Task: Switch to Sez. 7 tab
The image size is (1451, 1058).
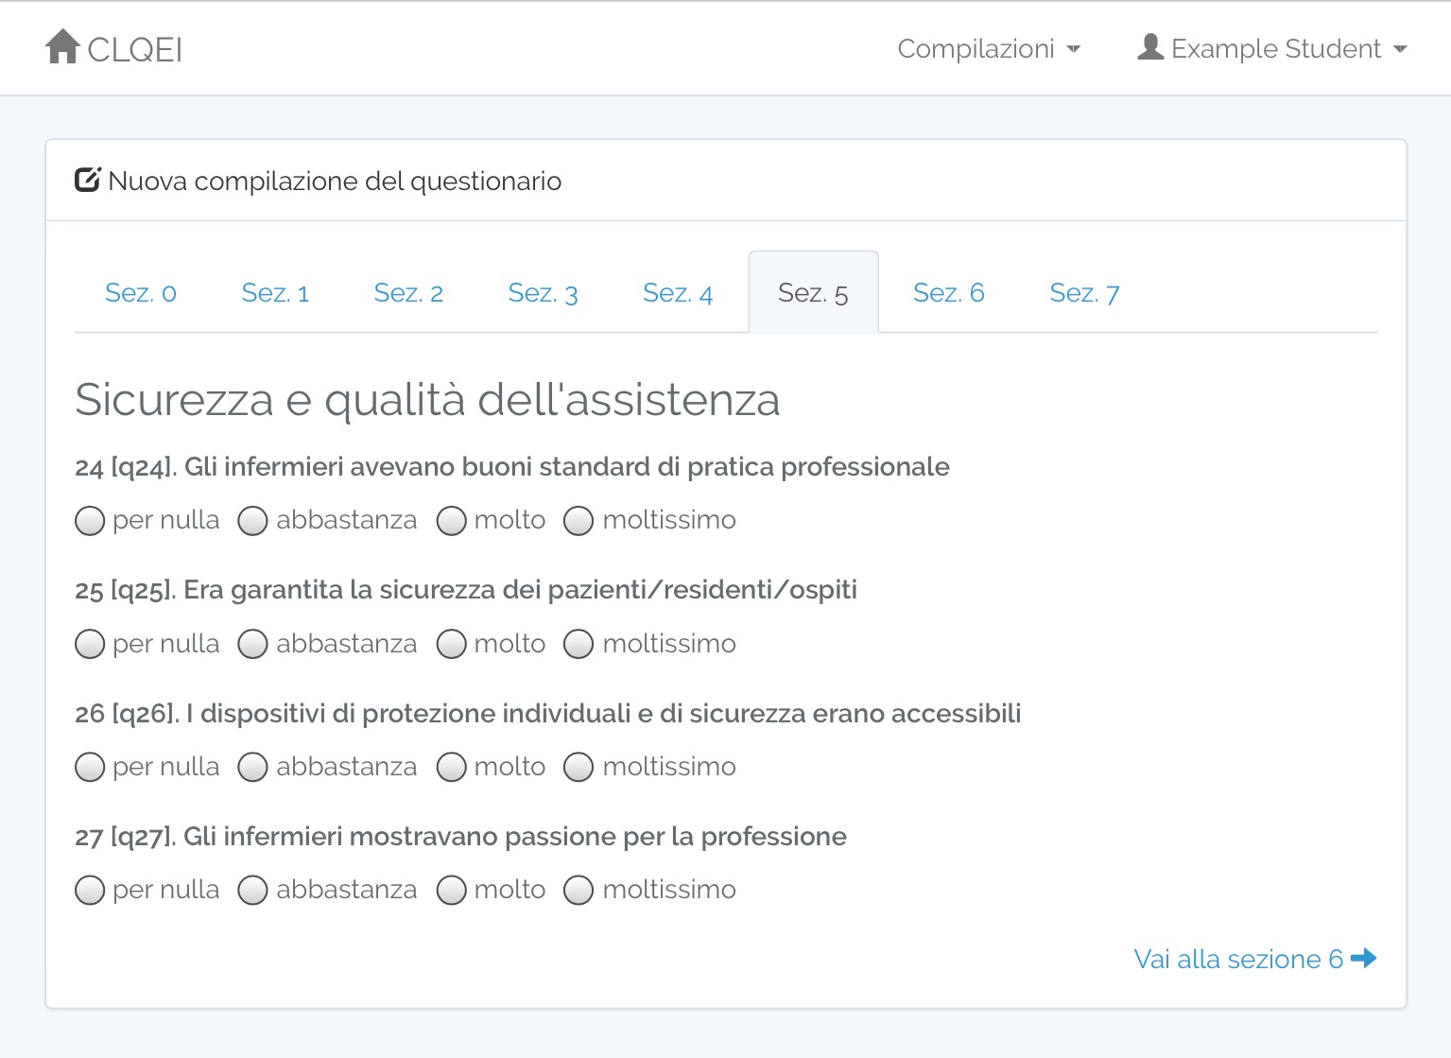Action: coord(1084,293)
